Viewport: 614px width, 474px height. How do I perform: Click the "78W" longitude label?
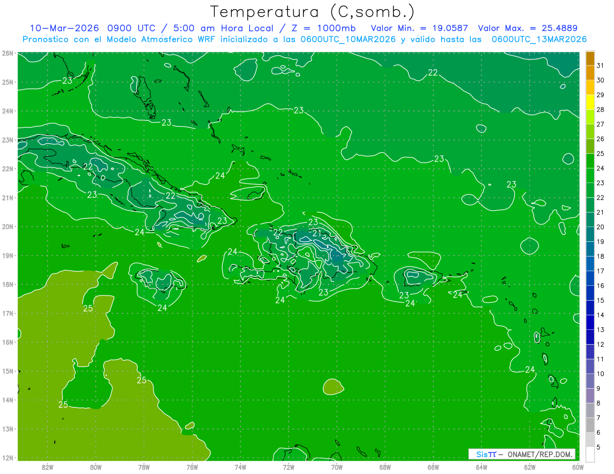(144, 467)
